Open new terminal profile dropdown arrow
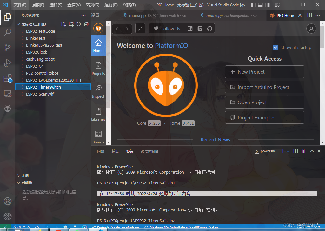 [288, 151]
